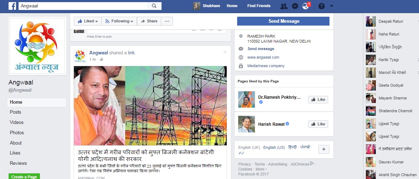Click Shubham's profile picture in top bar
419x179 pixels.
(197, 6)
